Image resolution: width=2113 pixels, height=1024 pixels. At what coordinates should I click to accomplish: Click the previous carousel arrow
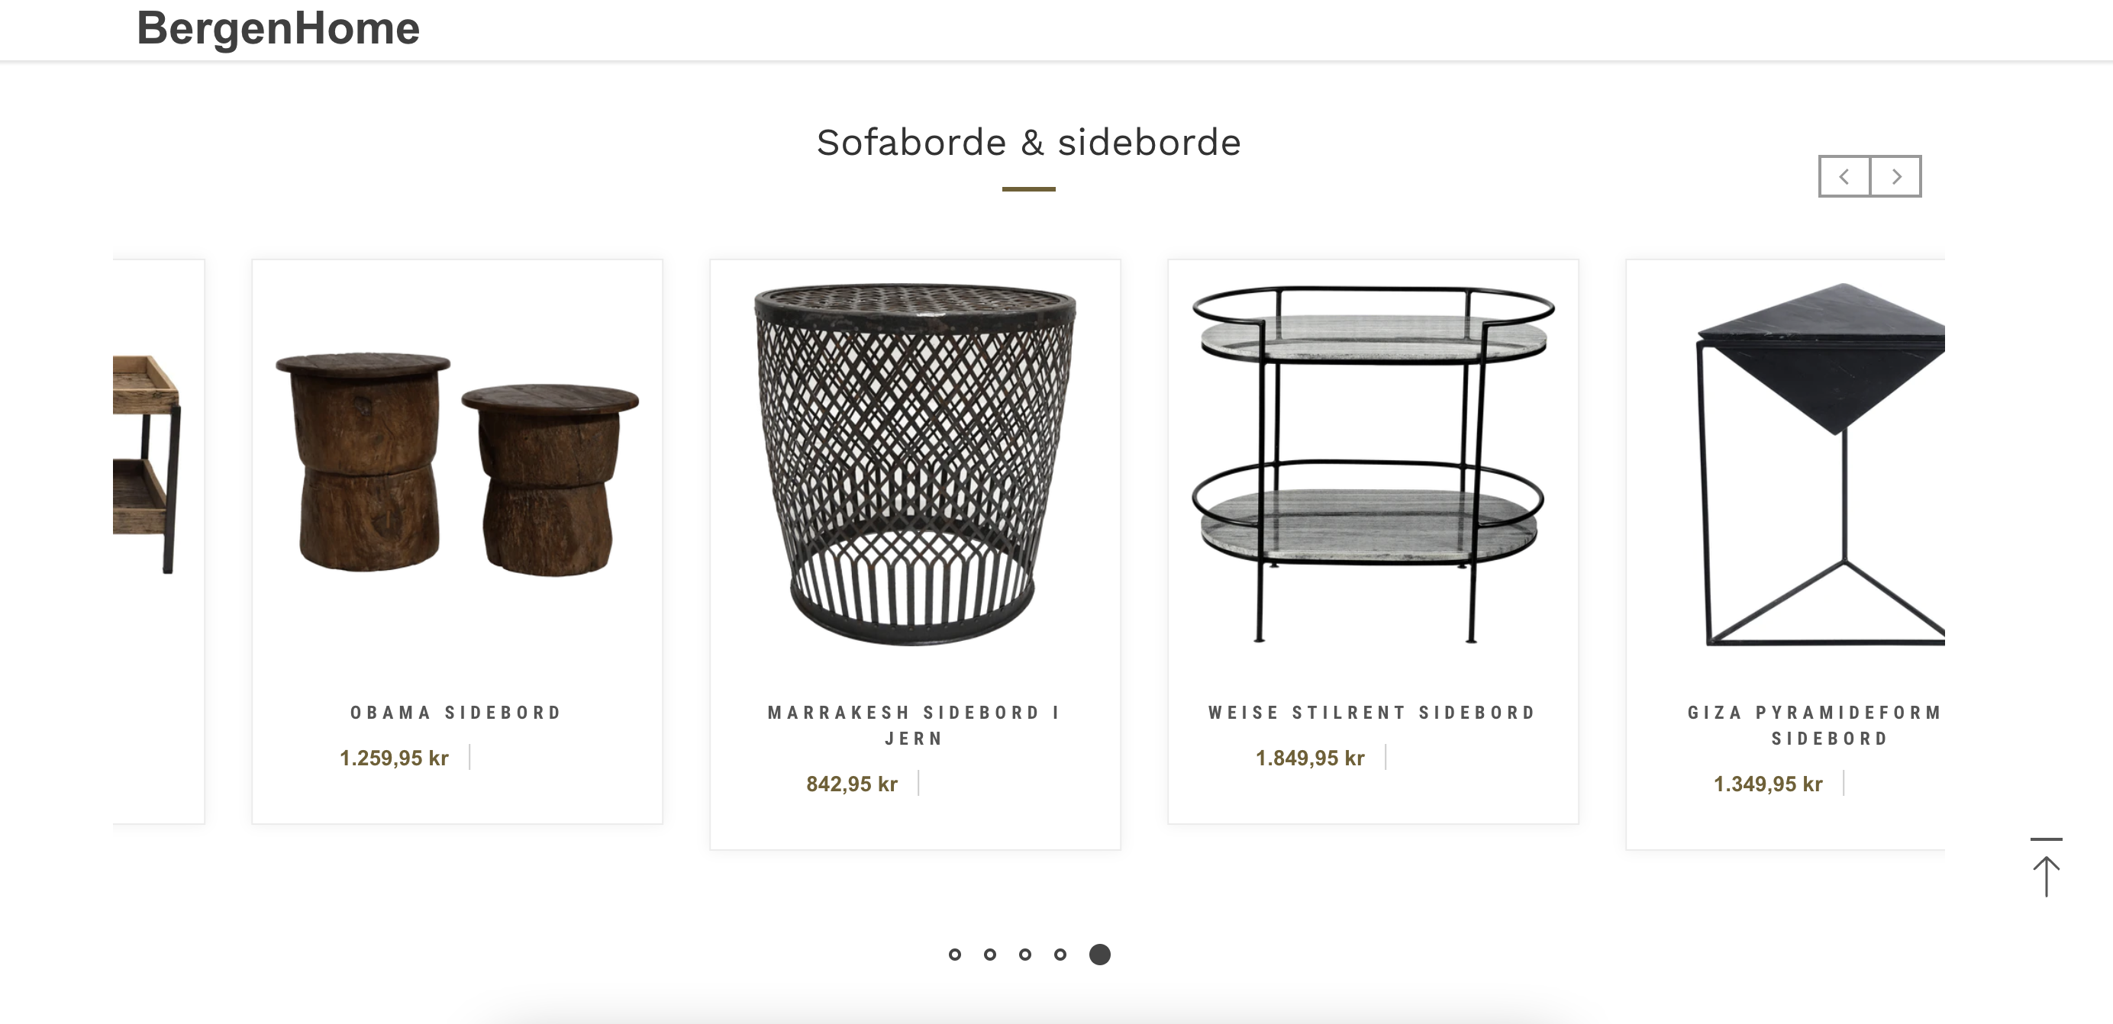click(x=1844, y=176)
